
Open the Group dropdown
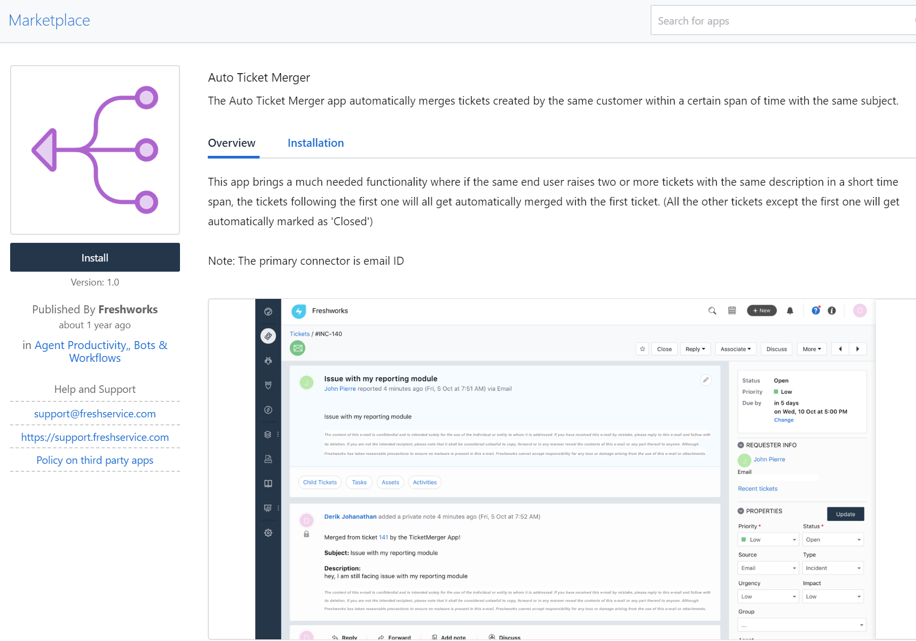(x=802, y=625)
